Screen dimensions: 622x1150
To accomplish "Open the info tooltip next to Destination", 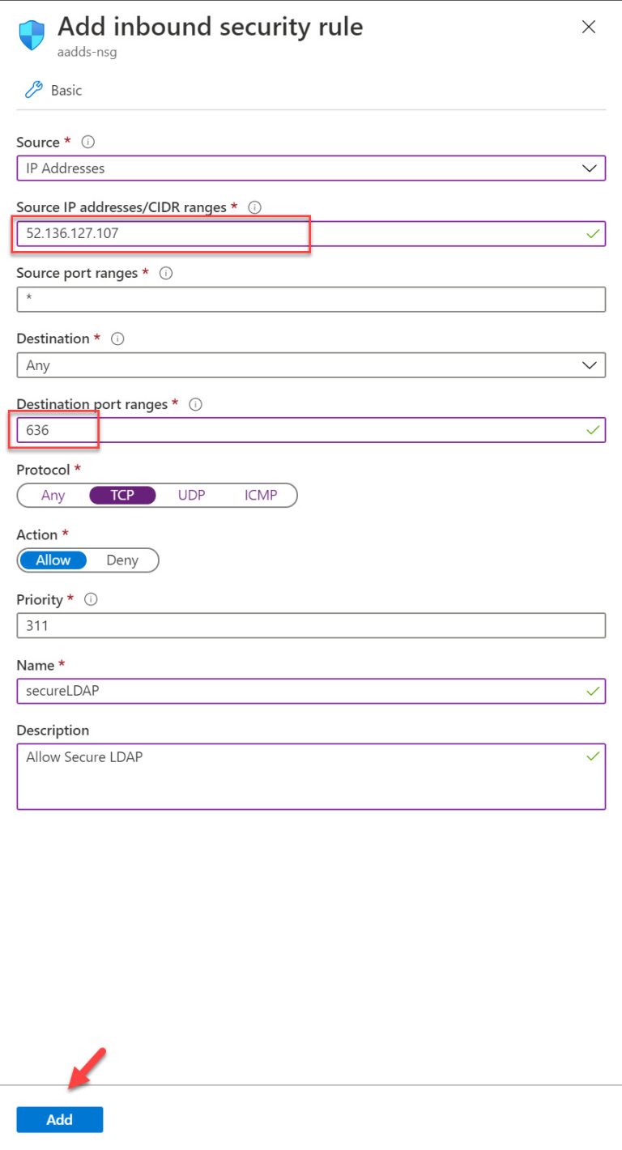I will 117,339.
